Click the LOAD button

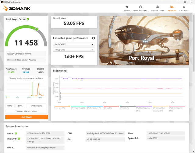(10, 106)
